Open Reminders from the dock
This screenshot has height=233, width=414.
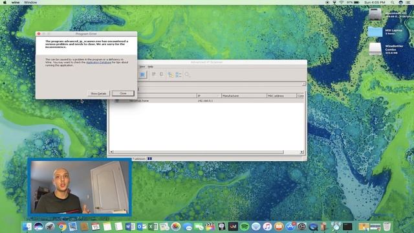pyautogui.click(x=118, y=227)
